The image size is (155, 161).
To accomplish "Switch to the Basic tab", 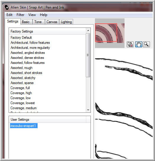I will (26, 22).
